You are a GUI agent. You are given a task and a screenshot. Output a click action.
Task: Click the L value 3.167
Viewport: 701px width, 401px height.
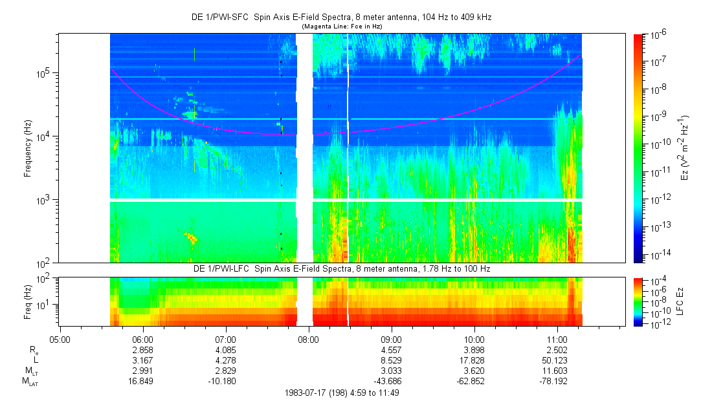[x=142, y=360]
